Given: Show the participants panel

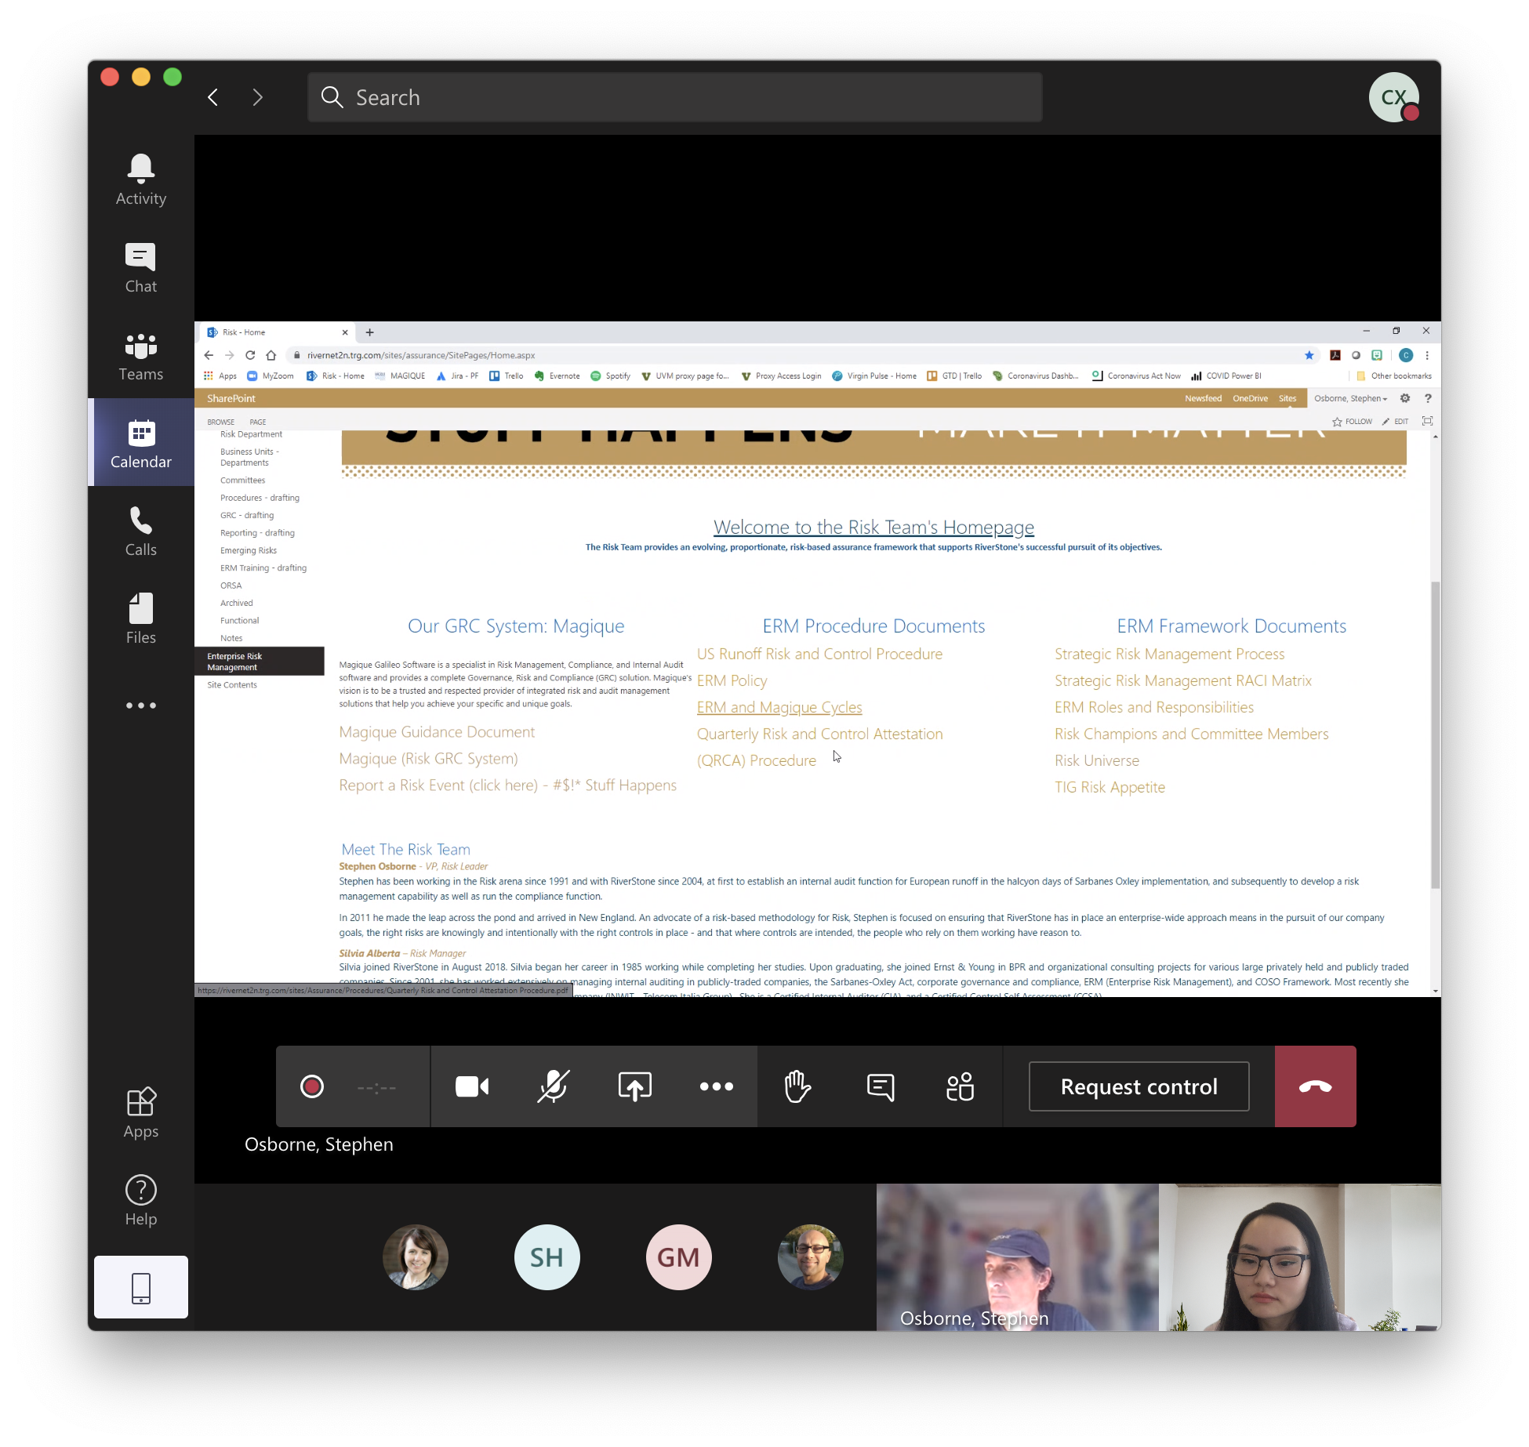Looking at the screenshot, I should click(961, 1086).
